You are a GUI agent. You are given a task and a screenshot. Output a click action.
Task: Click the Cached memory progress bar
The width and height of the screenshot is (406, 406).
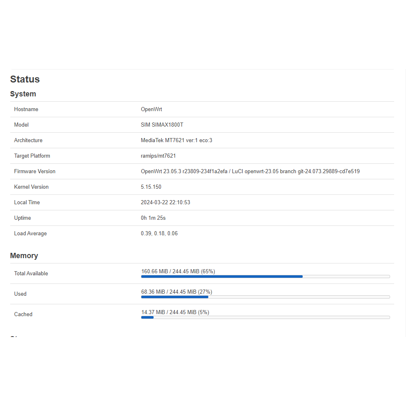(x=265, y=317)
